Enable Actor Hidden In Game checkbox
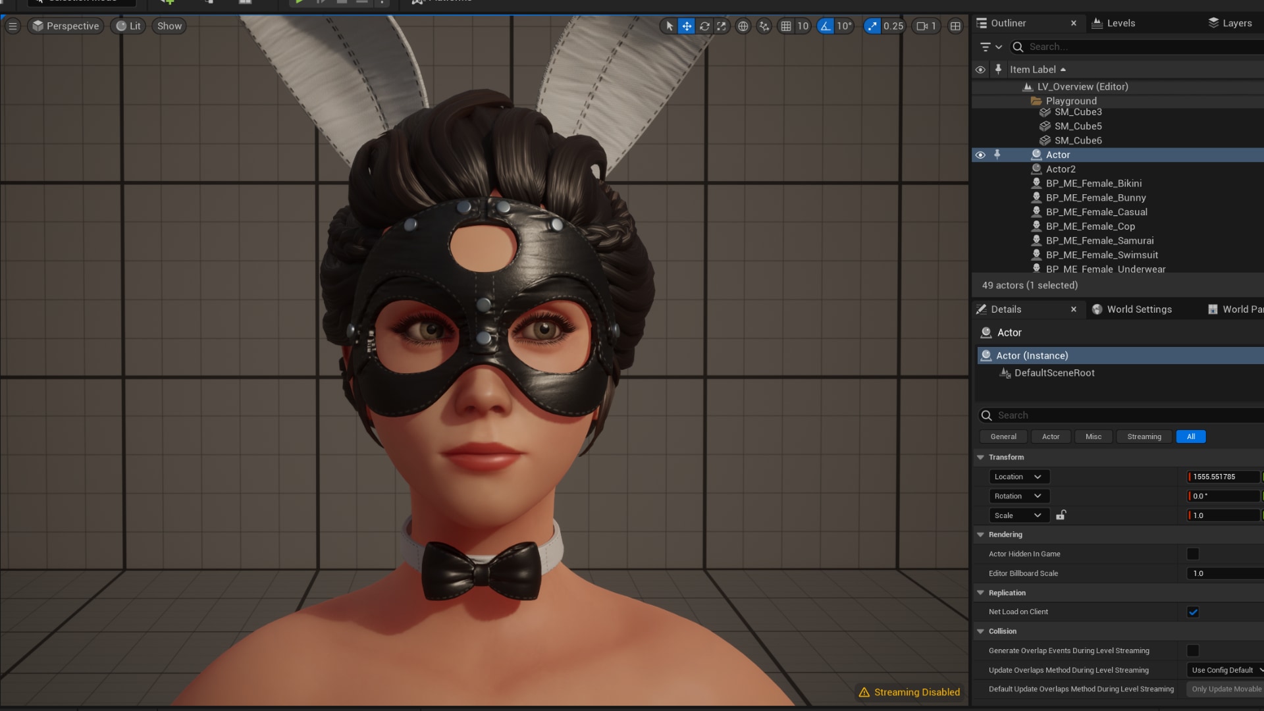This screenshot has height=711, width=1264. [1192, 554]
